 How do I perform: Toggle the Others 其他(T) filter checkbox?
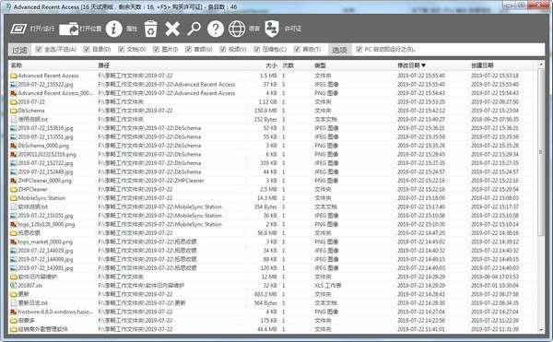tap(297, 50)
